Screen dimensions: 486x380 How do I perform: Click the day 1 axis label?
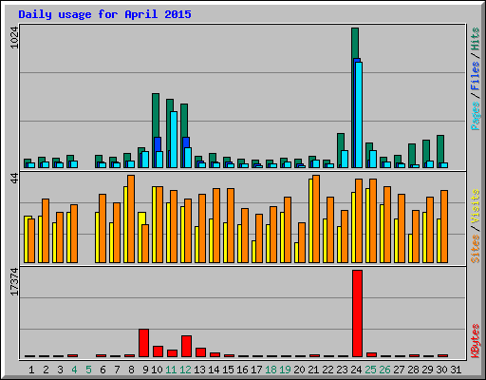[x=31, y=370]
